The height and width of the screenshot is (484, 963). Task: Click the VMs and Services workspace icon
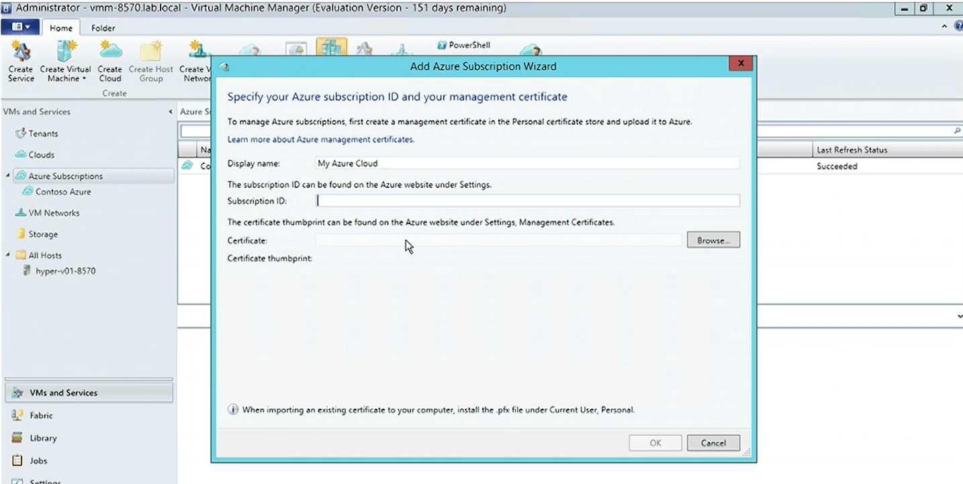click(x=17, y=393)
